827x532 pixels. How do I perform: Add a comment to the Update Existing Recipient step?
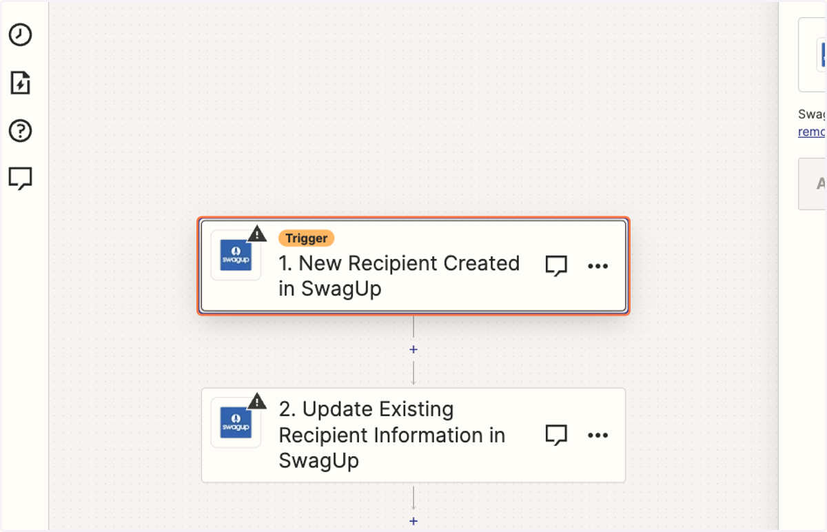click(x=556, y=435)
